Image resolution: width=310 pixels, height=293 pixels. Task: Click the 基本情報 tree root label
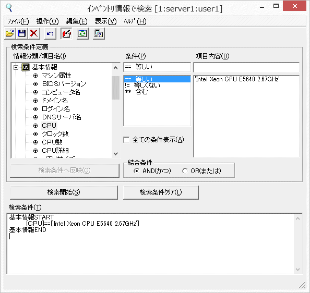[45, 67]
